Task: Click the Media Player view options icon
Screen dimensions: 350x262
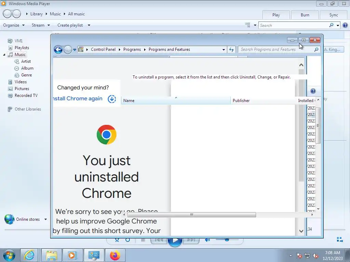Action: [247, 25]
